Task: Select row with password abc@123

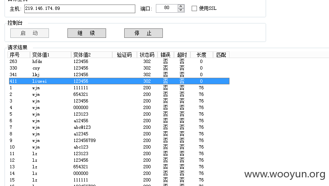Action: click(x=119, y=127)
